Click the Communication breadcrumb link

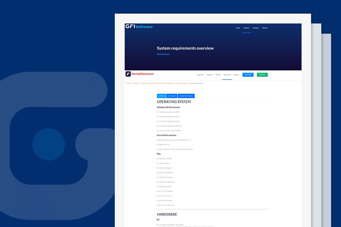point(146,83)
